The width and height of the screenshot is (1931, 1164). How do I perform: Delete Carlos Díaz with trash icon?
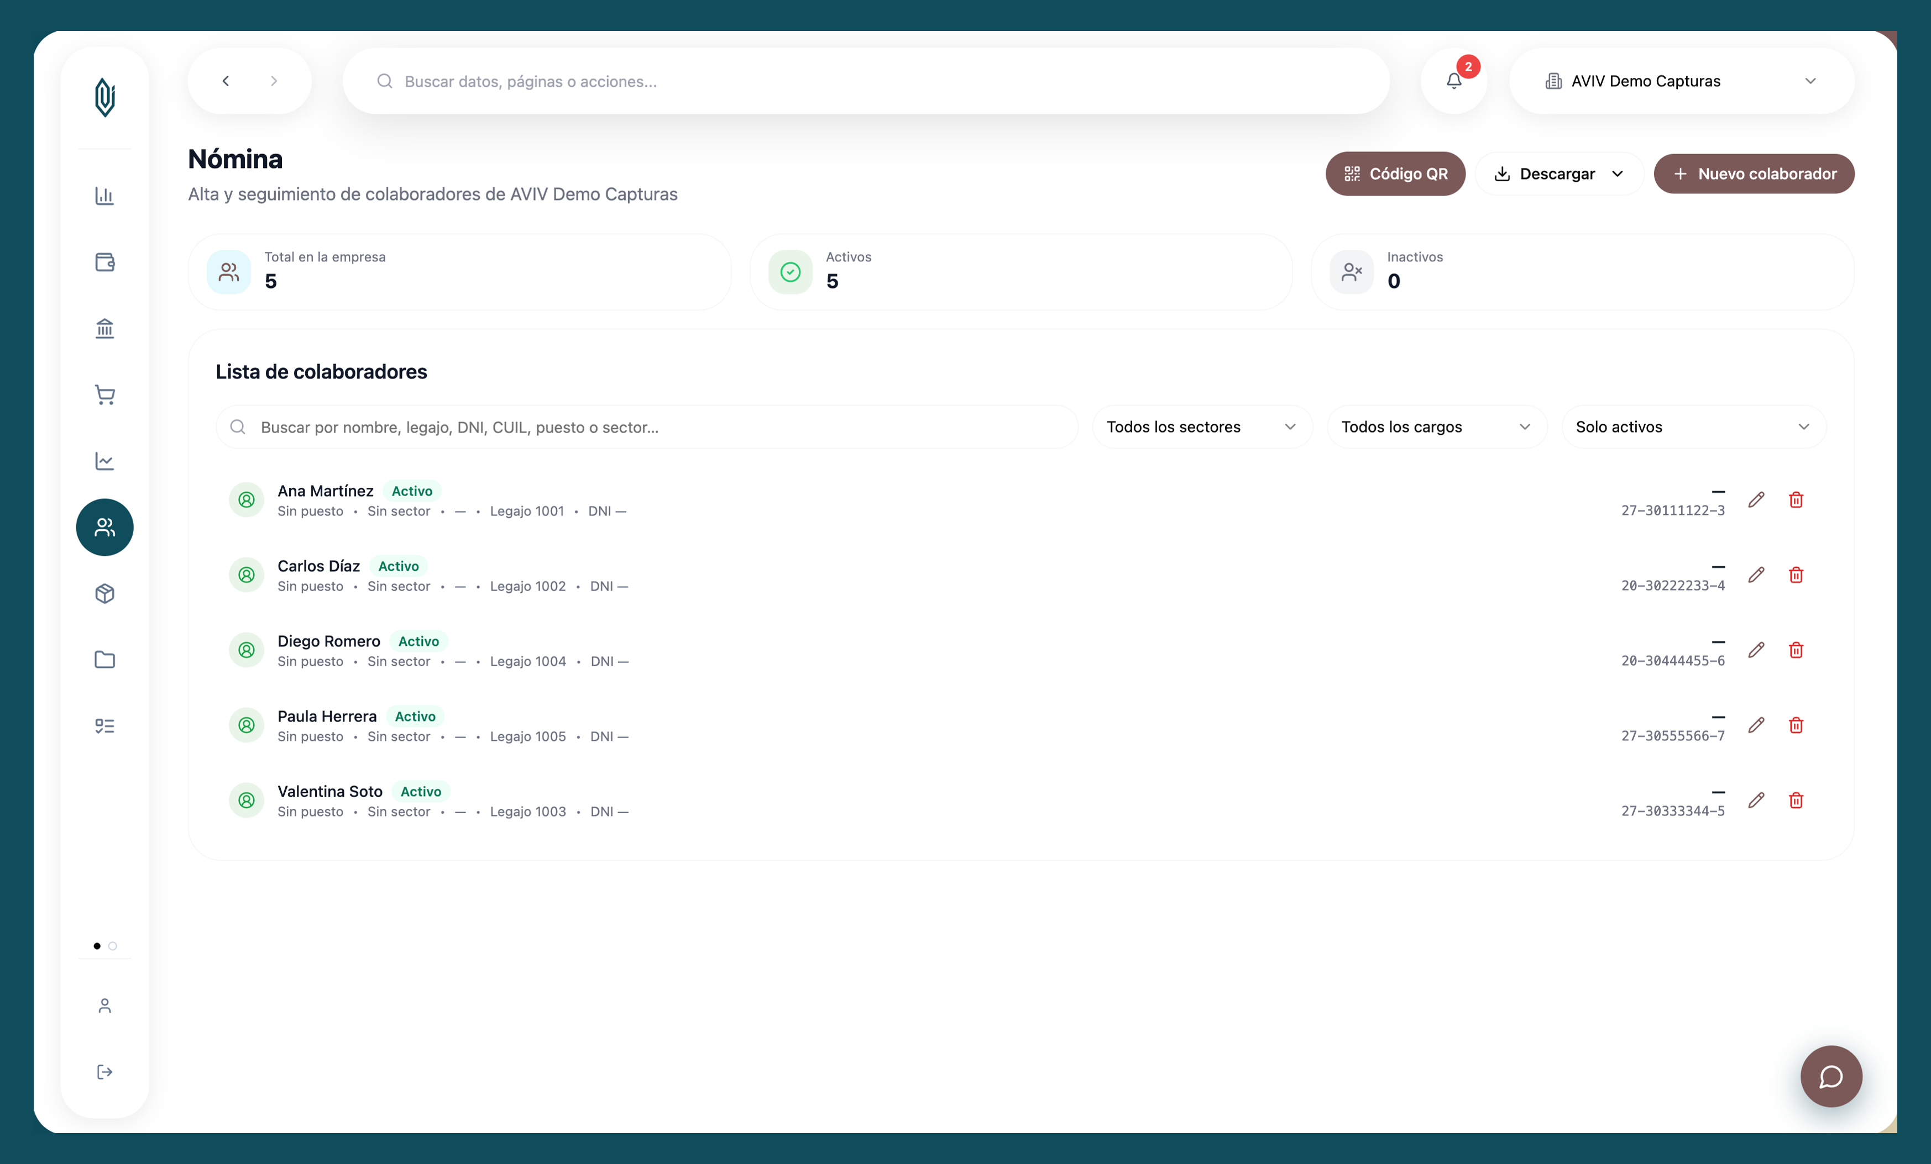(x=1796, y=575)
